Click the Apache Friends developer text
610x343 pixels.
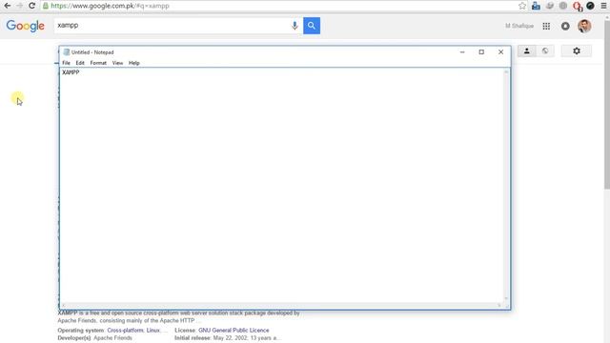[x=112, y=338]
